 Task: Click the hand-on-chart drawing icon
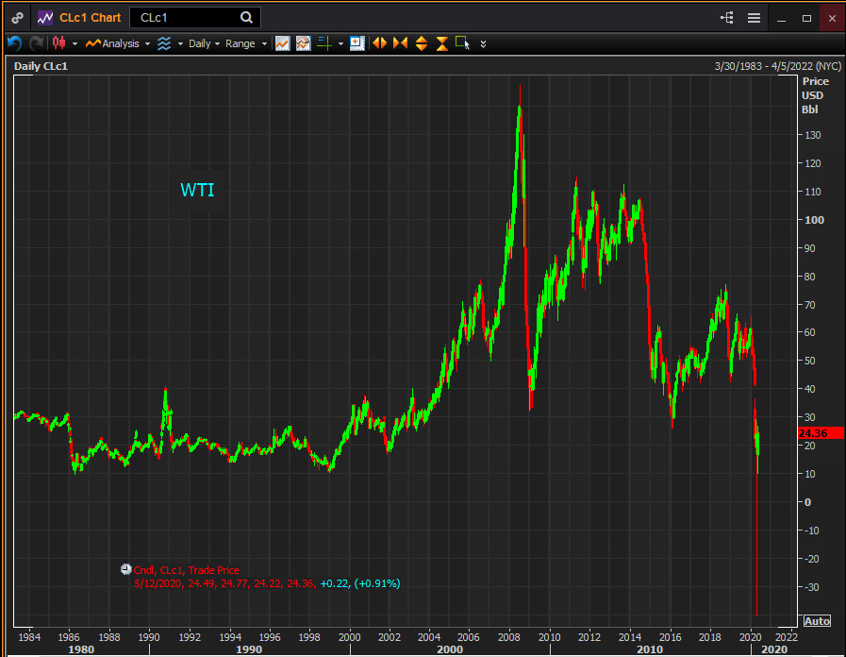pos(304,43)
